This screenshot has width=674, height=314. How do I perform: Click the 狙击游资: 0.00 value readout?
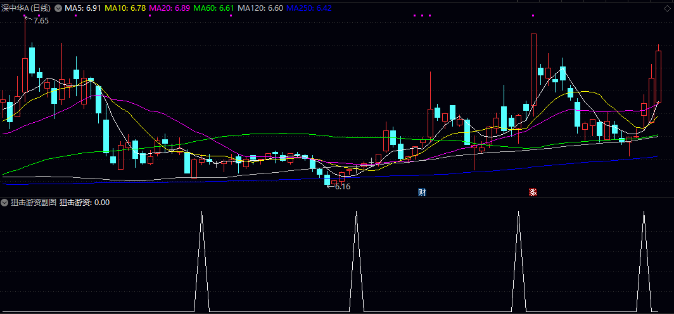coord(84,203)
